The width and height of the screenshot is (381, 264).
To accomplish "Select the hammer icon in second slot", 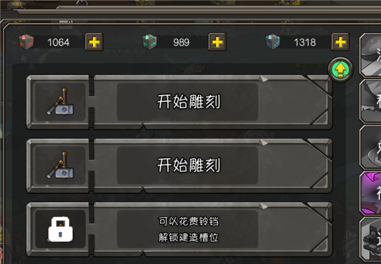I will click(x=61, y=165).
